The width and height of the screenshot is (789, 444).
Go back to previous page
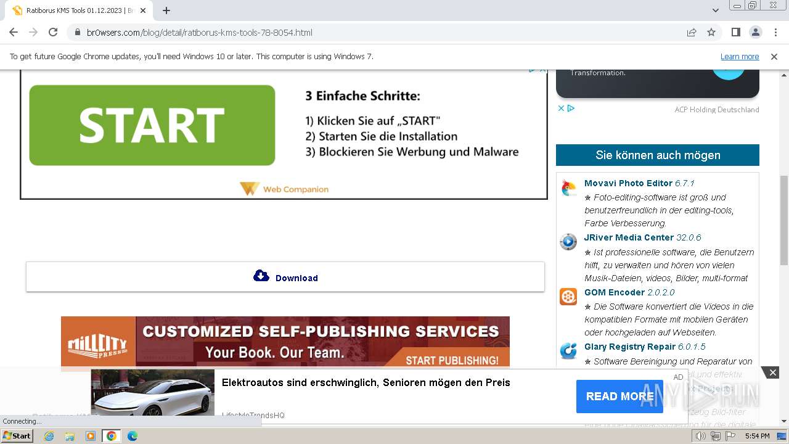click(14, 32)
